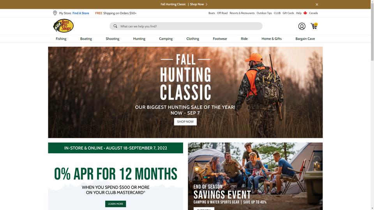The height and width of the screenshot is (210, 374).
Task: Open the Gift Cards link
Action: pyautogui.click(x=288, y=13)
